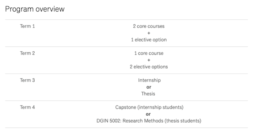258x131 pixels.
Task: Click the '1 elective option' text
Action: (149, 40)
